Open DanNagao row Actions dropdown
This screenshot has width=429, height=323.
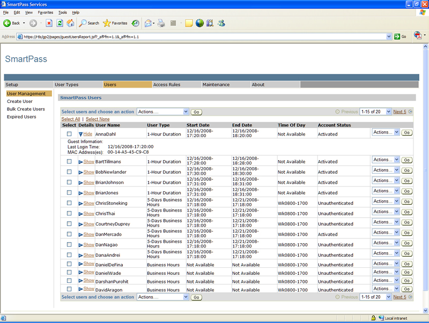click(386, 243)
